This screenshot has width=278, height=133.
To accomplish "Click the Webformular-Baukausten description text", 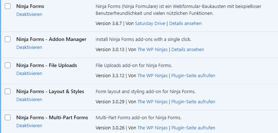I will (178, 10).
